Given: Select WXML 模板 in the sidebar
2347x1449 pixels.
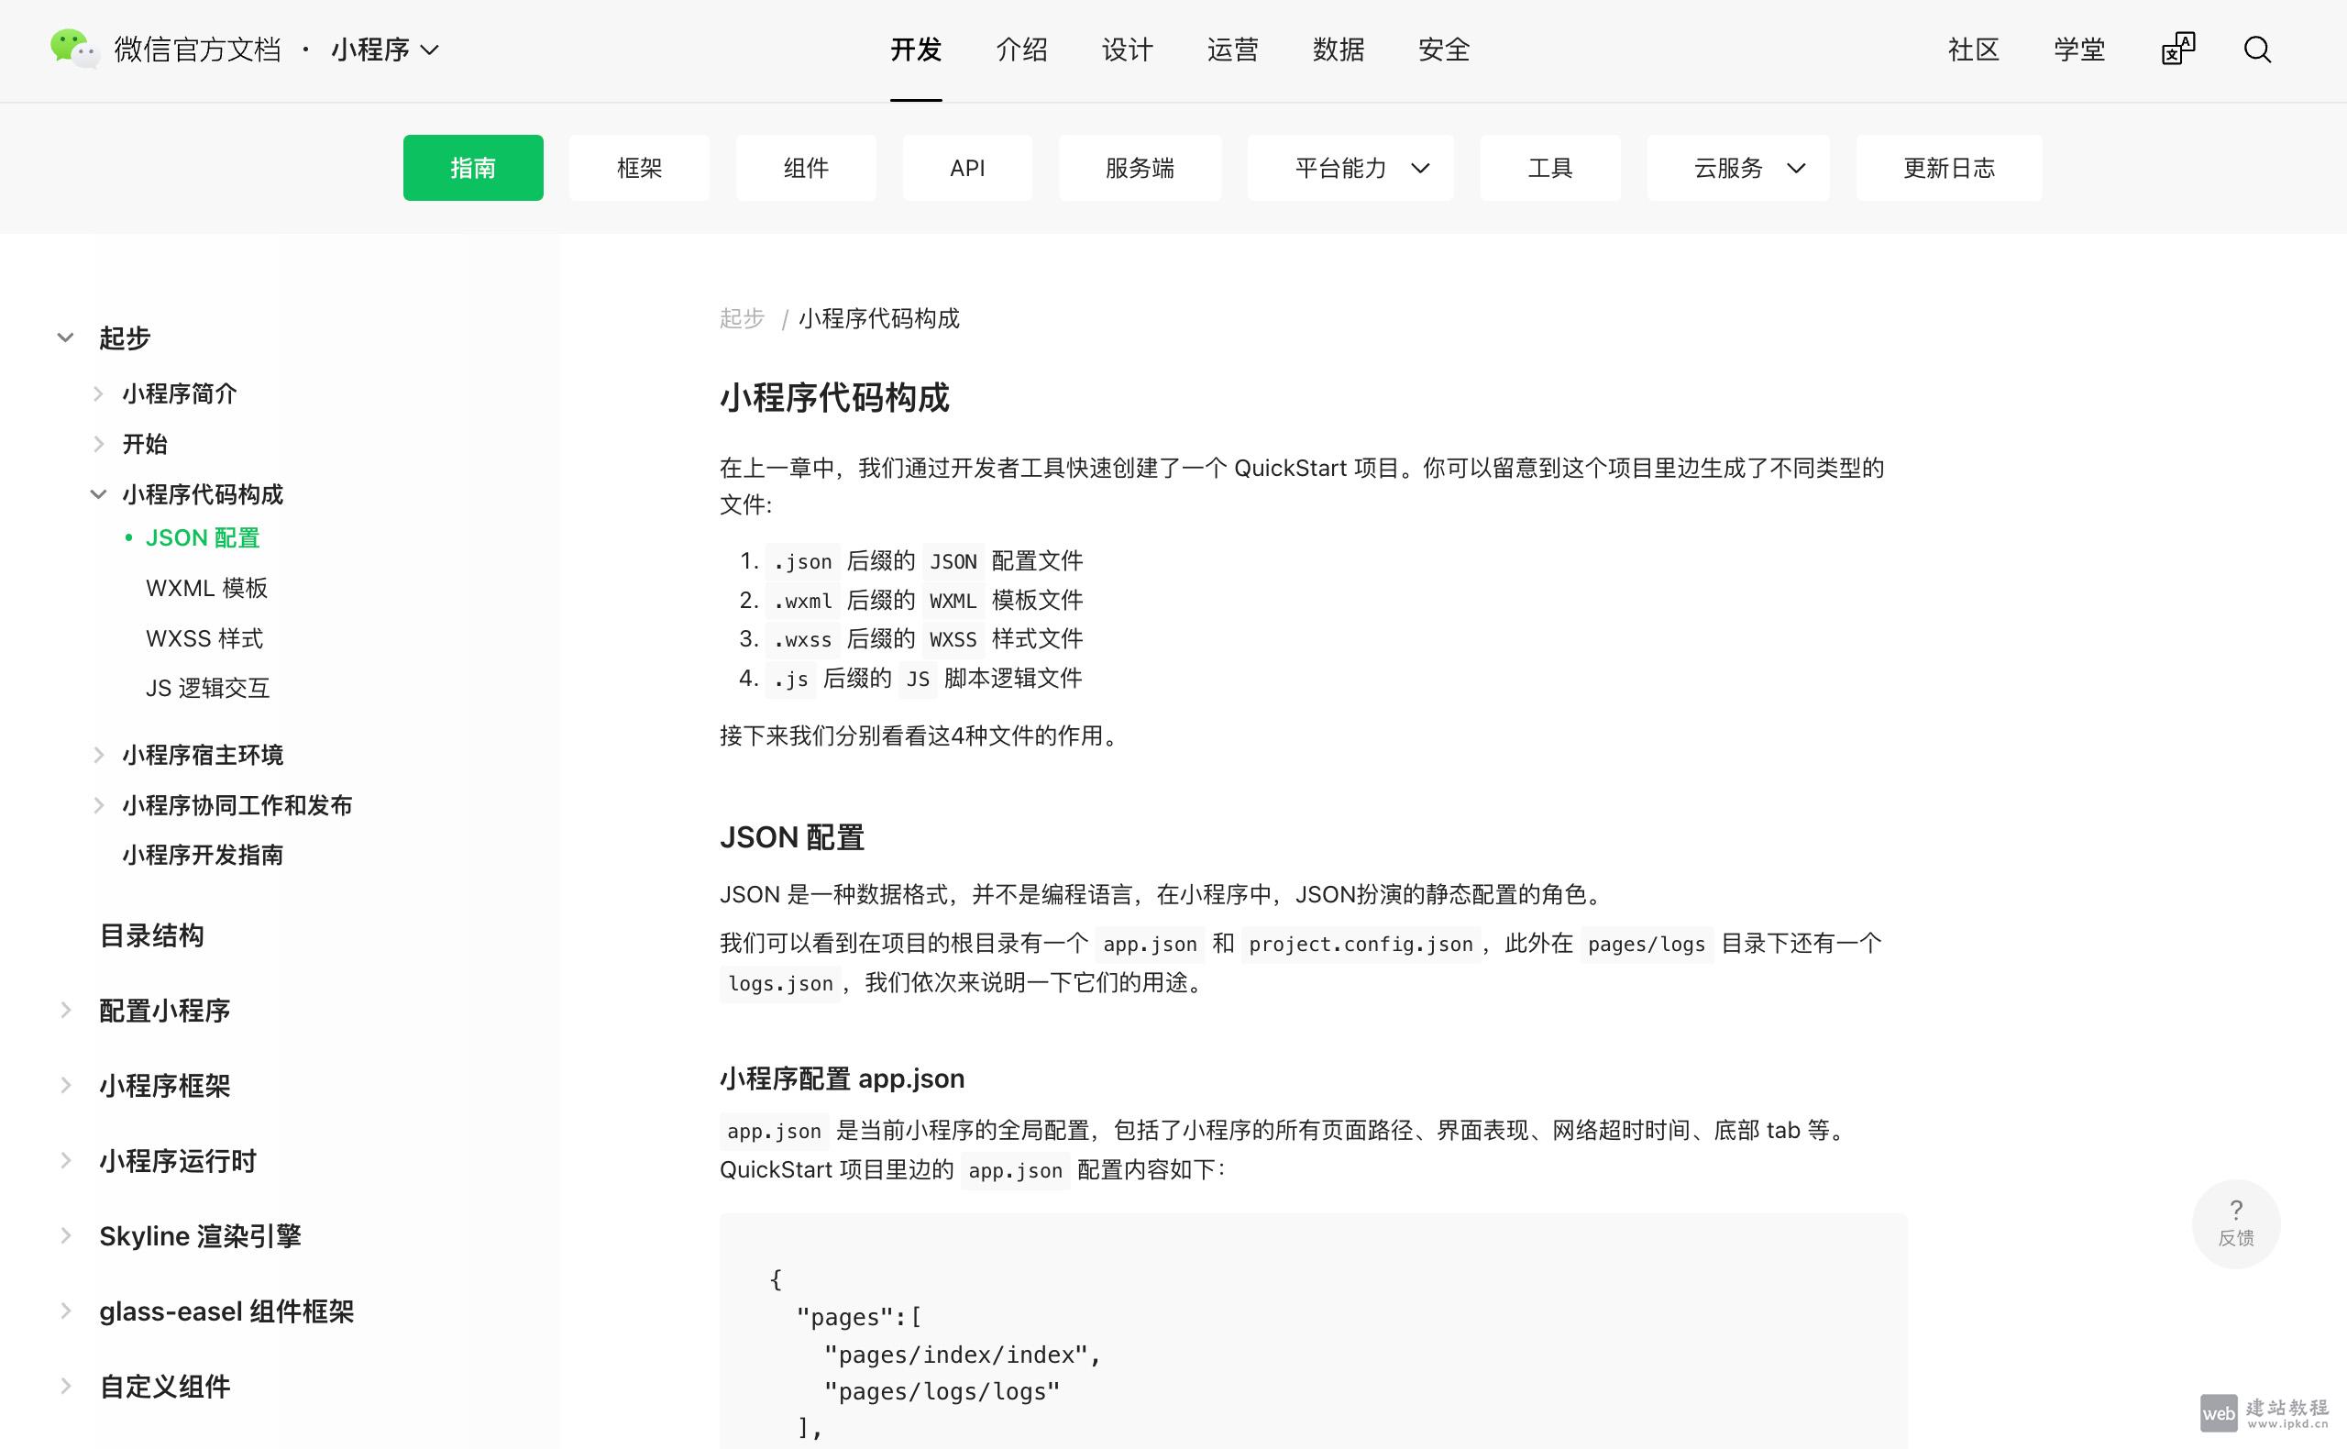Looking at the screenshot, I should pos(207,588).
